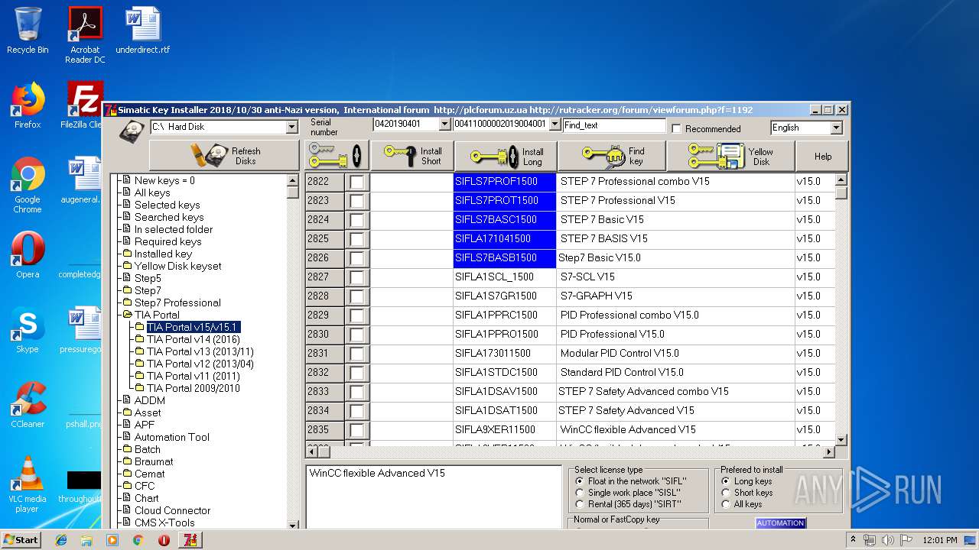
Task: Open Internet Explorer in the taskbar
Action: pyautogui.click(x=61, y=540)
